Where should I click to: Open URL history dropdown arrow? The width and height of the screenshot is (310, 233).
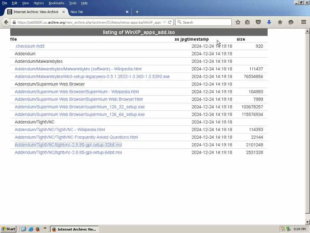164,22
